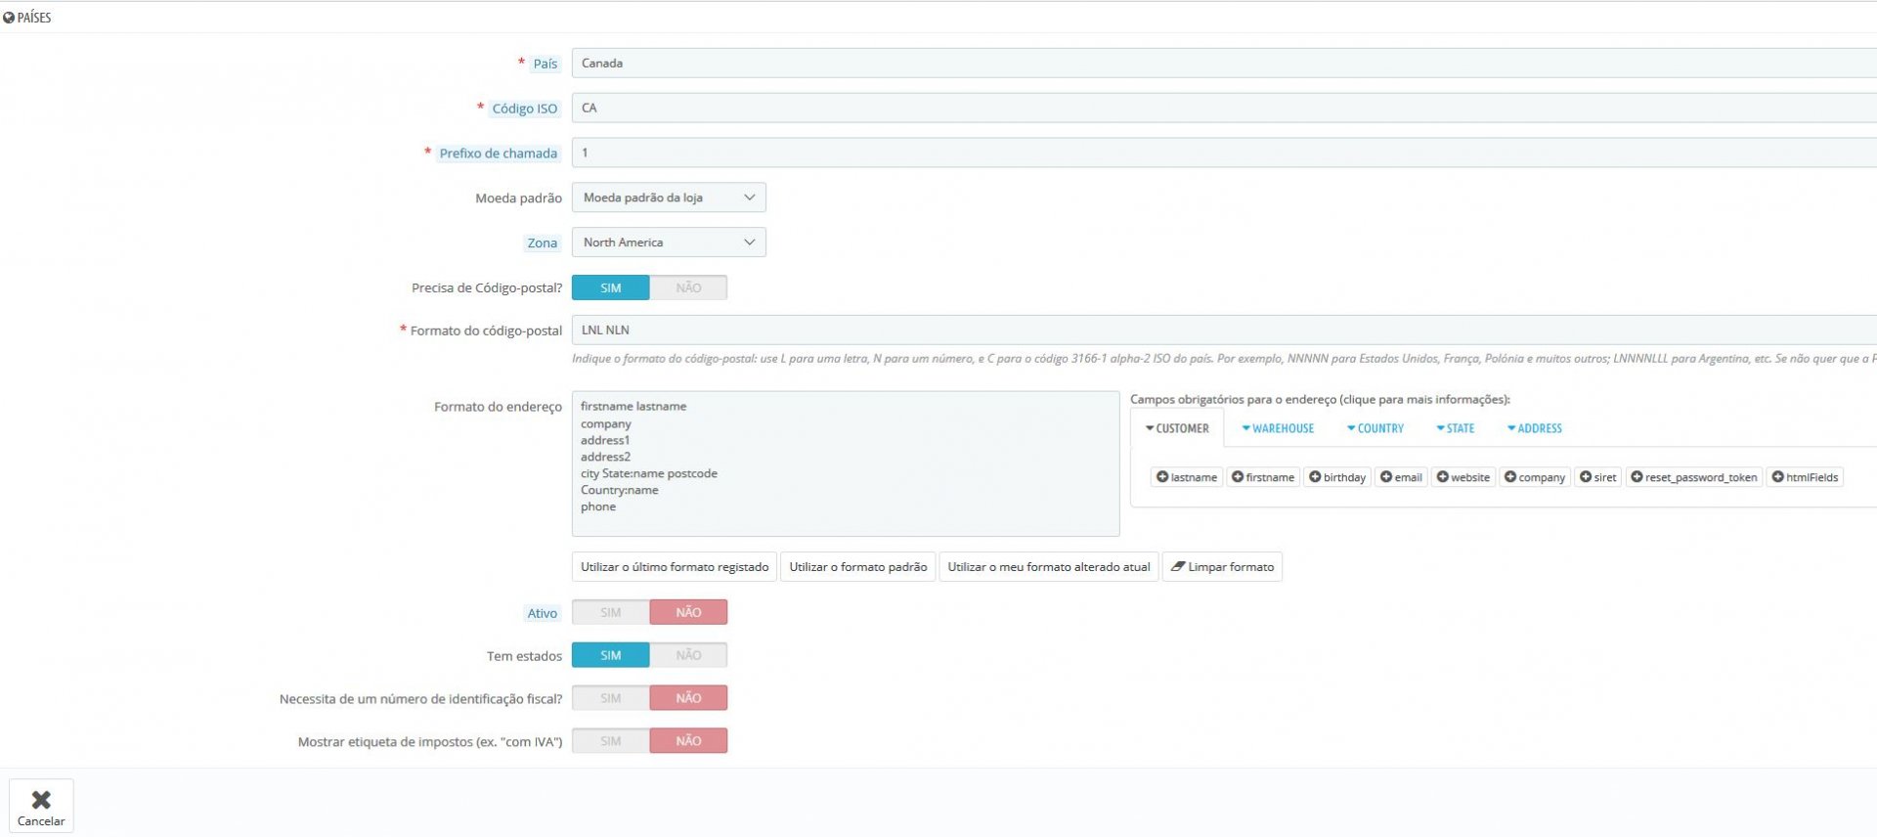1877x837 pixels.
Task: Click Utilizar o formato padrão button
Action: (x=858, y=567)
